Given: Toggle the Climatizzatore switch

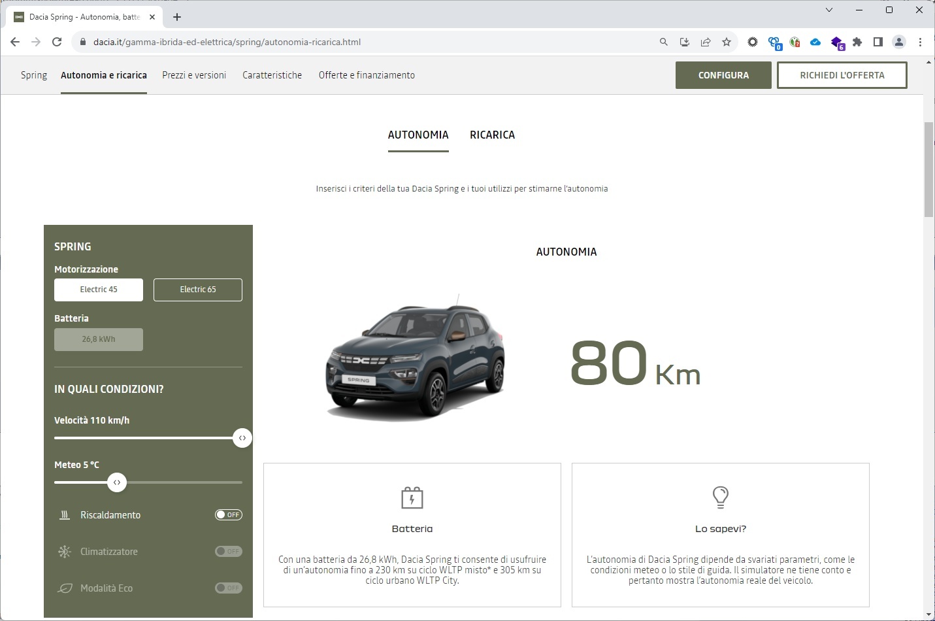Looking at the screenshot, I should click(x=229, y=552).
